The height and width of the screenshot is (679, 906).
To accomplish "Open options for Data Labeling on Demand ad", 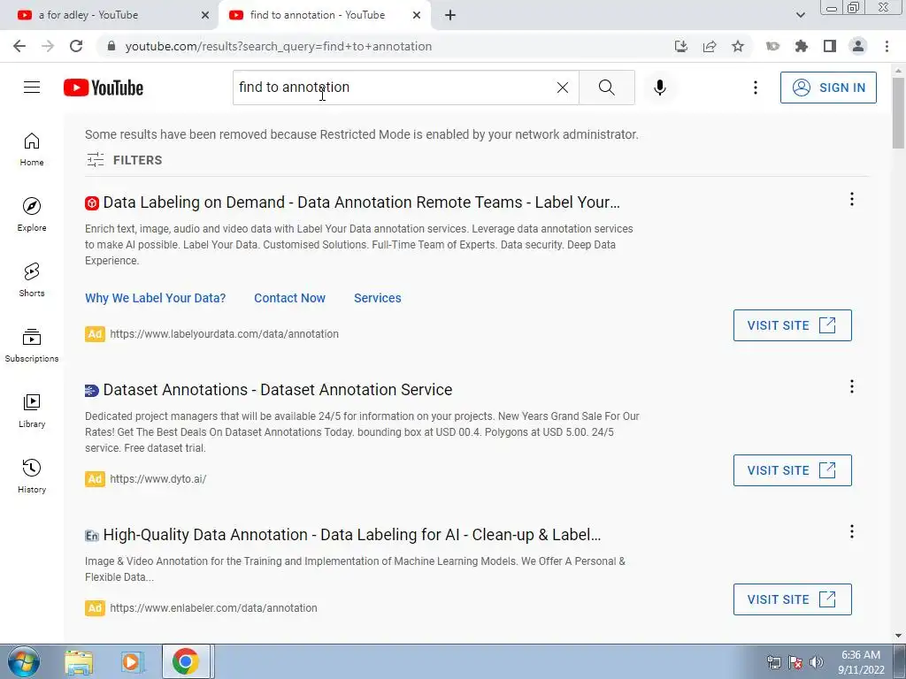I will tap(852, 199).
